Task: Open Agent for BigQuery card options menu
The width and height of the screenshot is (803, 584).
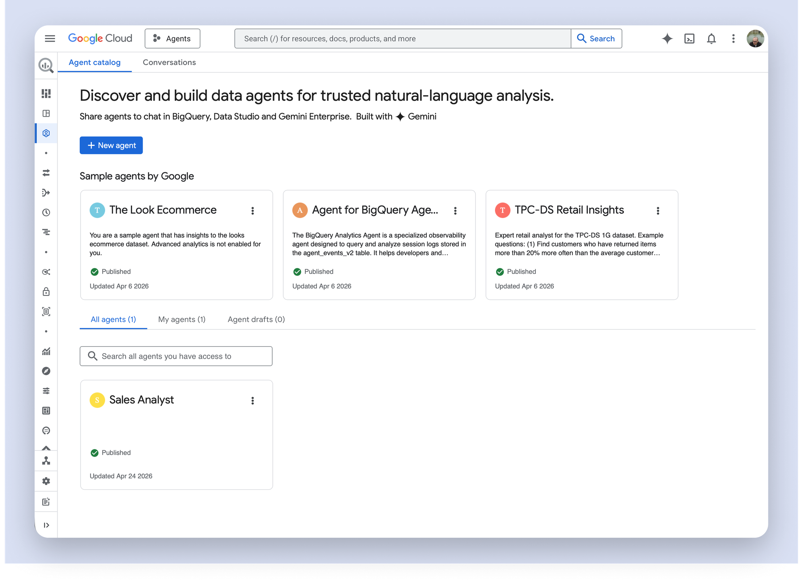Action: point(455,210)
